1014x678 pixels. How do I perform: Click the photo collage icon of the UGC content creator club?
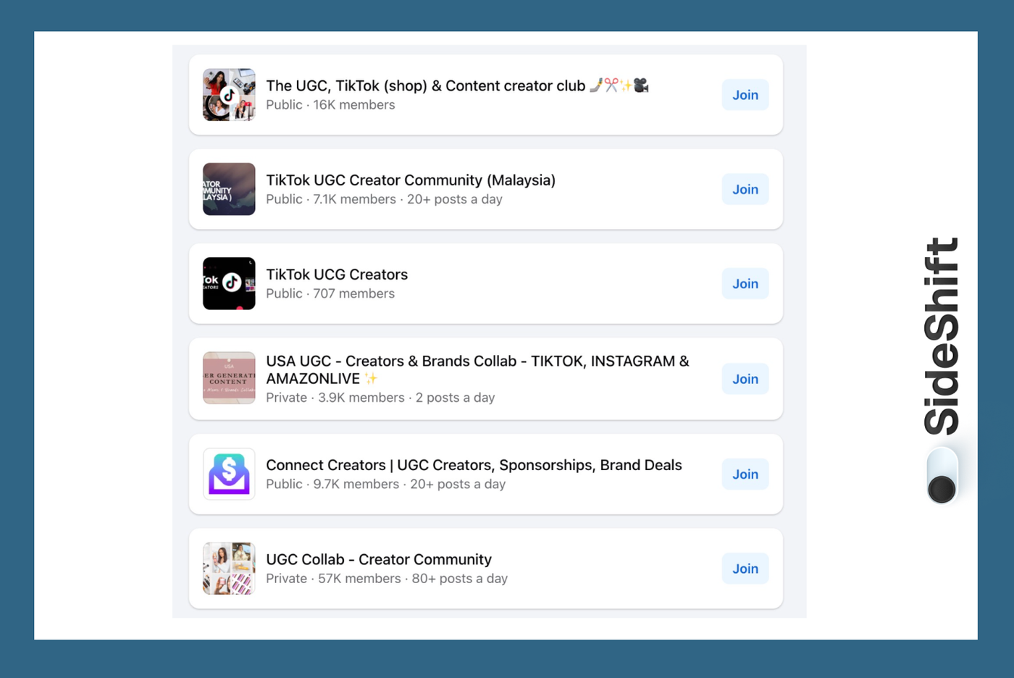[x=229, y=95]
